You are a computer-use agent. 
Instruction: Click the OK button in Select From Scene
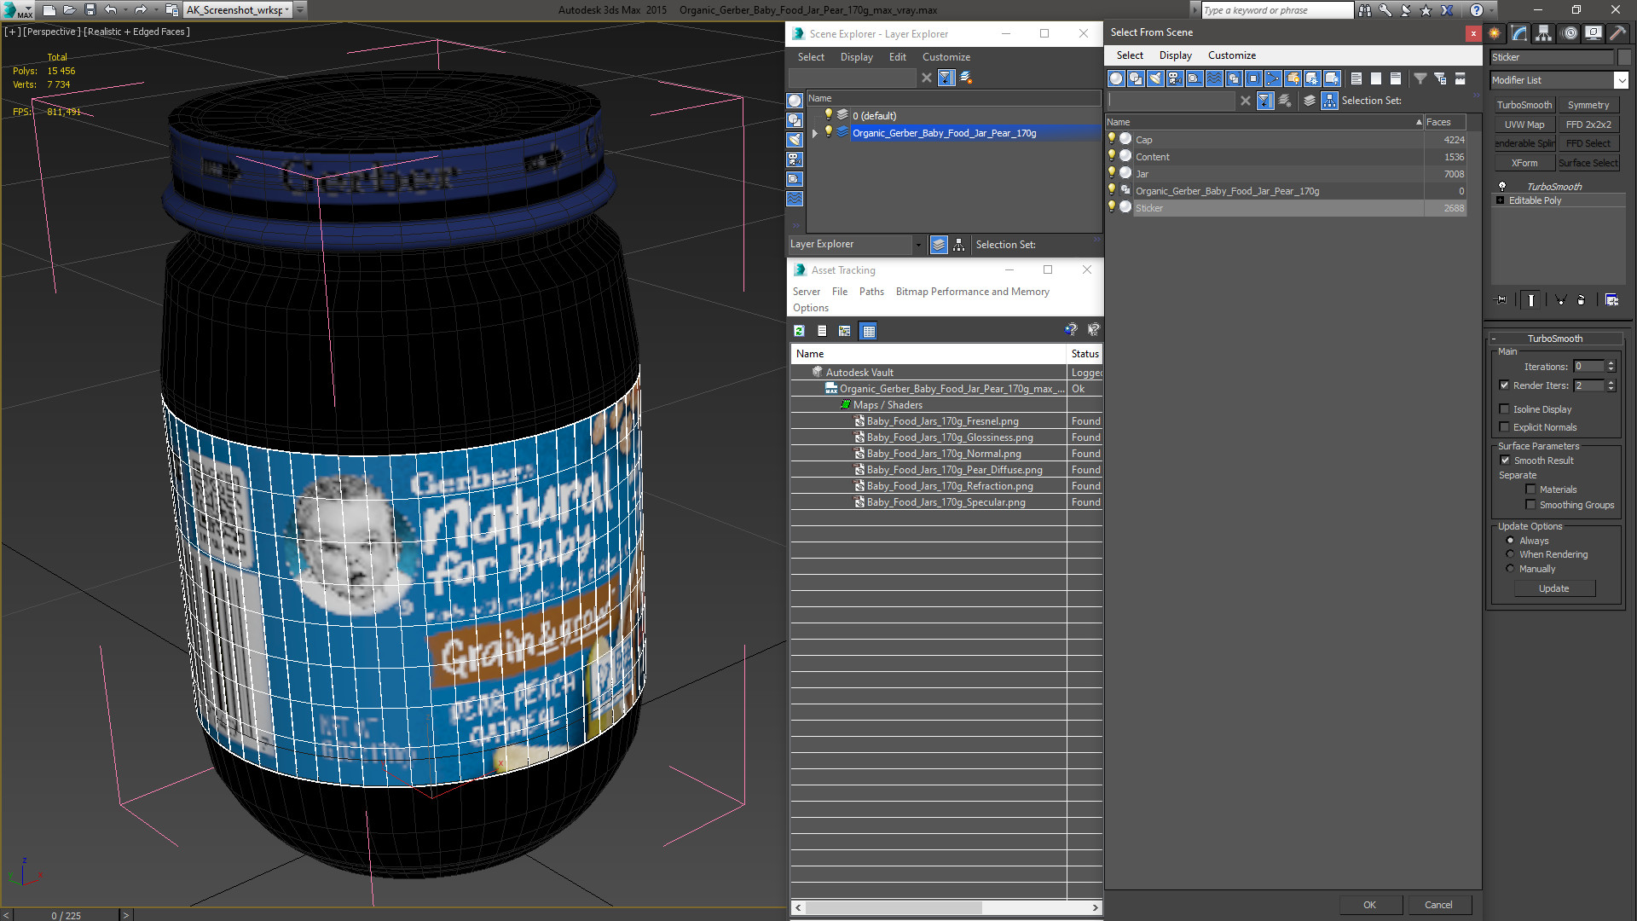pos(1369,905)
